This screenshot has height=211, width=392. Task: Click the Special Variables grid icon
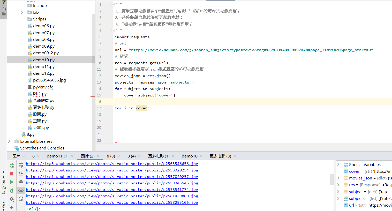pos(346,165)
